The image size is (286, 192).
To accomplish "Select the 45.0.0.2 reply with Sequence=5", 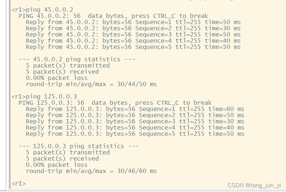I will click(x=133, y=47).
